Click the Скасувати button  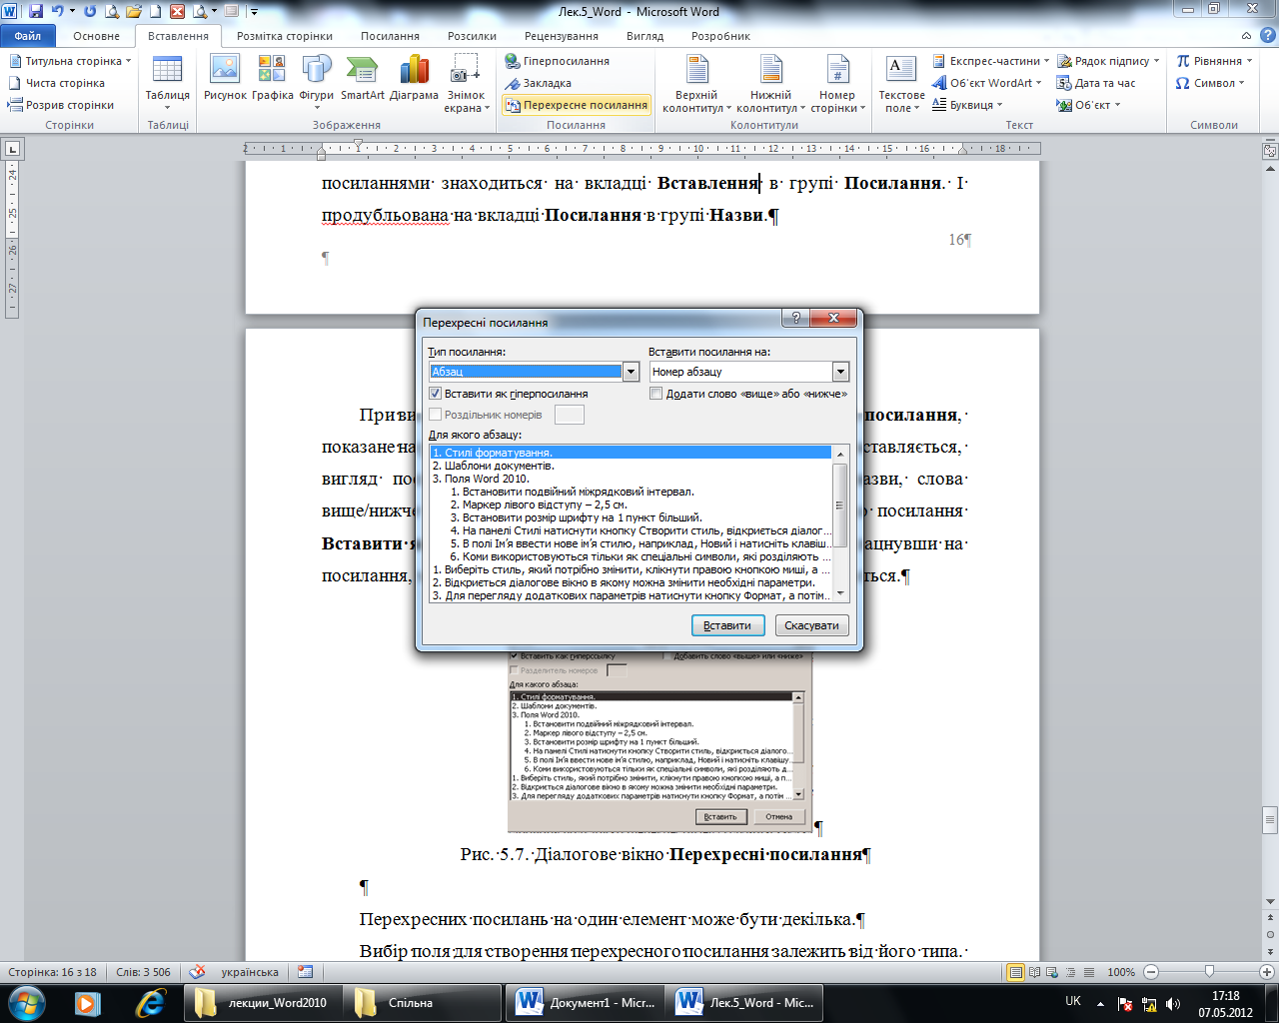[811, 625]
